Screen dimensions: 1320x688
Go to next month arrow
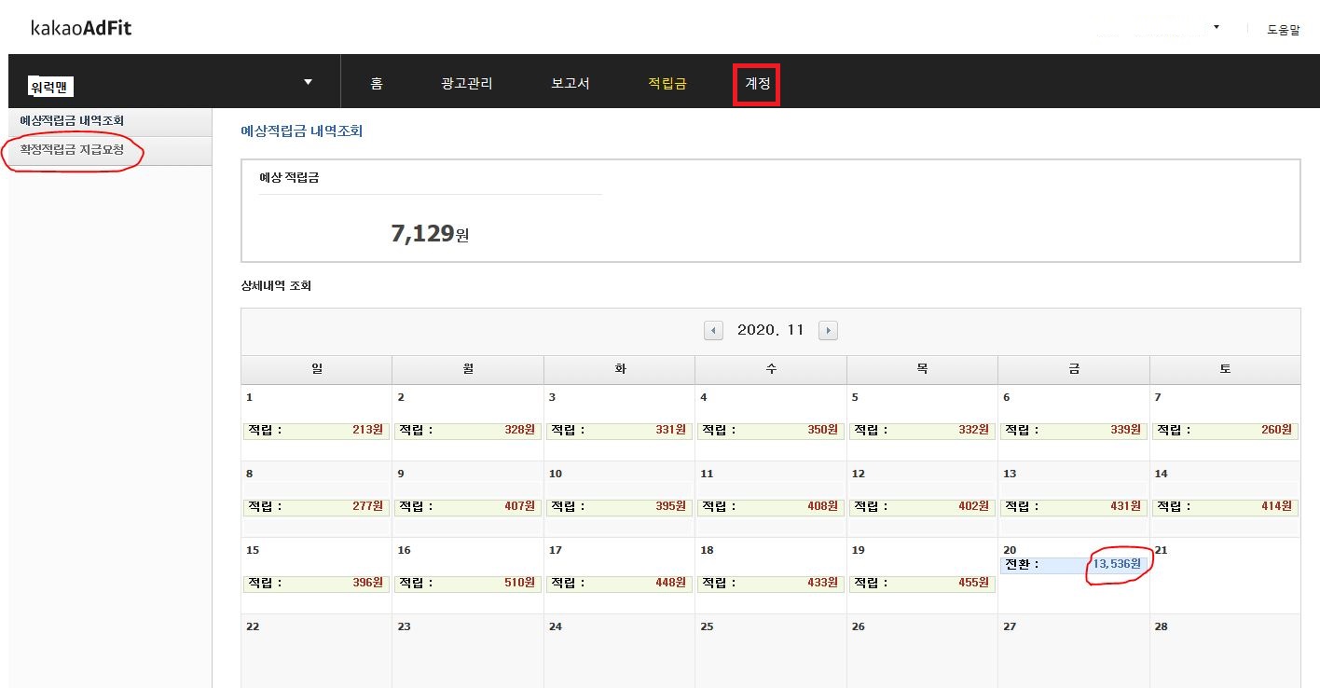[x=828, y=330]
